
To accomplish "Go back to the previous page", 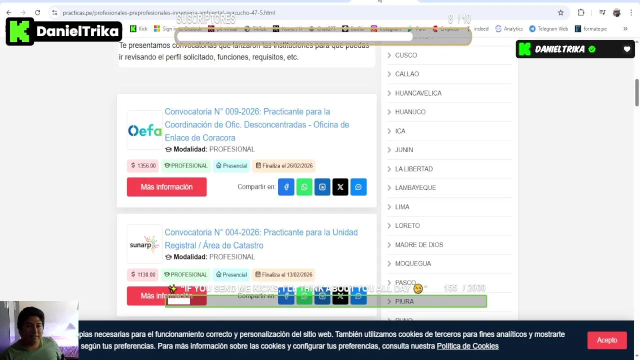I will 8,12.
